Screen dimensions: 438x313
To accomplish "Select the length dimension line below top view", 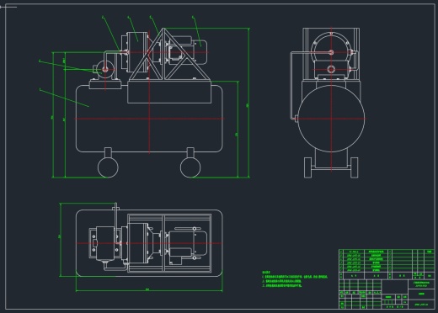I will click(149, 290).
